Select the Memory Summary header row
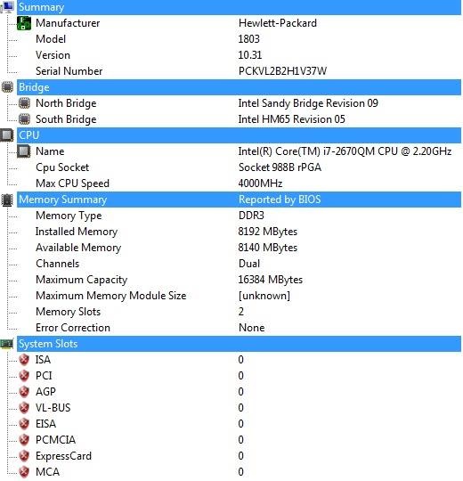Viewport: 463px width, 481px height. click(239, 200)
